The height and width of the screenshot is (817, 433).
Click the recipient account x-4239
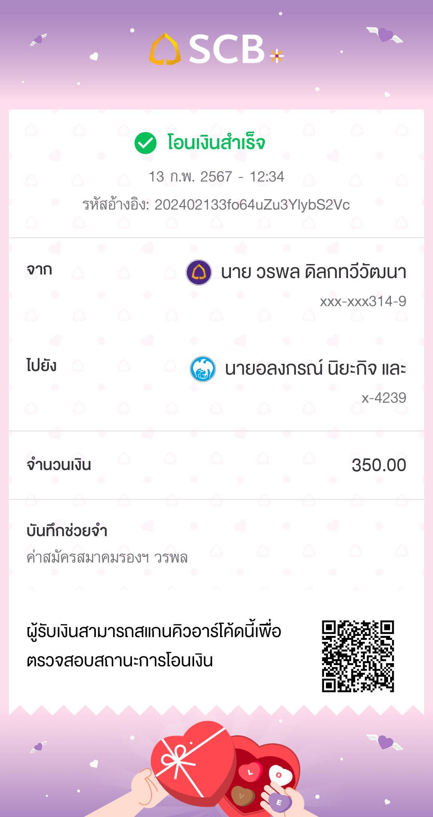pyautogui.click(x=384, y=398)
